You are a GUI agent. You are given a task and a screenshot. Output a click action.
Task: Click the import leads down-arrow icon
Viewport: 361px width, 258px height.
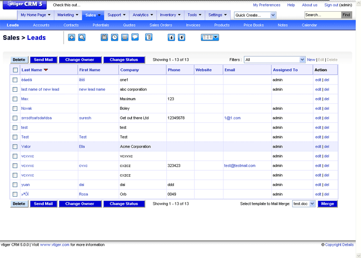point(171,38)
